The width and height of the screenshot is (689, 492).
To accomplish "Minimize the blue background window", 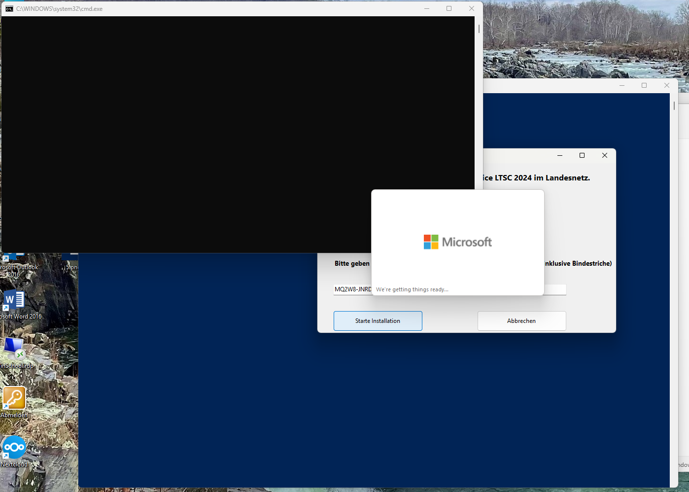I will click(622, 85).
